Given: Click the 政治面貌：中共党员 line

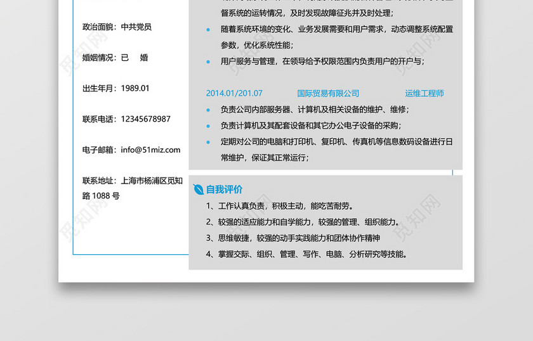Looking at the screenshot, I should tap(117, 27).
